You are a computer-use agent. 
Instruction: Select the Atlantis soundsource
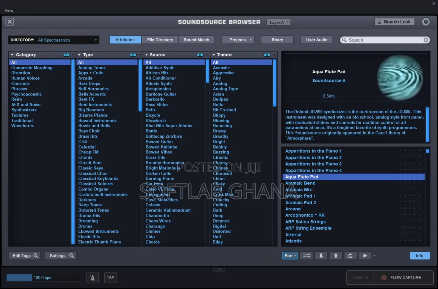tap(293, 241)
